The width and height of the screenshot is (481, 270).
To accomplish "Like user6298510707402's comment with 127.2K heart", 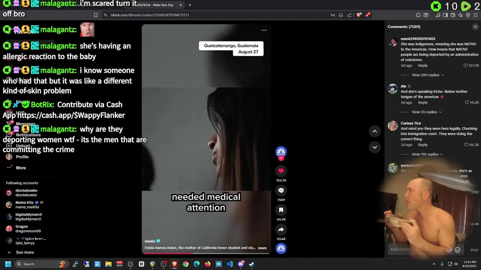I will click(x=466, y=66).
